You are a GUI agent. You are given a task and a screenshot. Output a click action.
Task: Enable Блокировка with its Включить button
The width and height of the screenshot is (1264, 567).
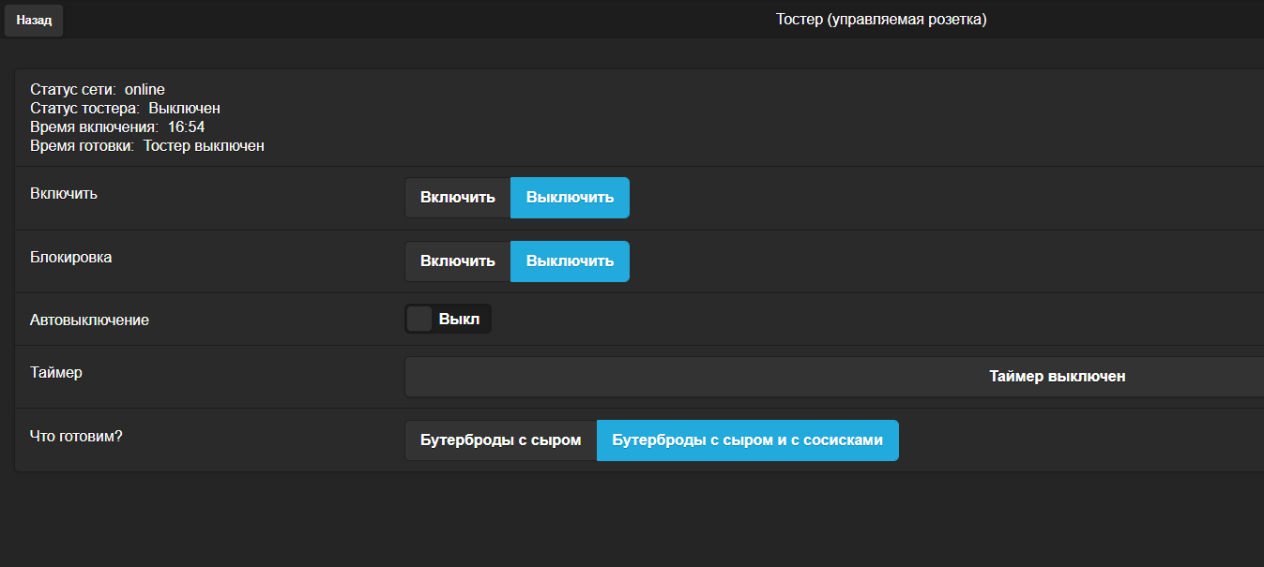pyautogui.click(x=458, y=261)
